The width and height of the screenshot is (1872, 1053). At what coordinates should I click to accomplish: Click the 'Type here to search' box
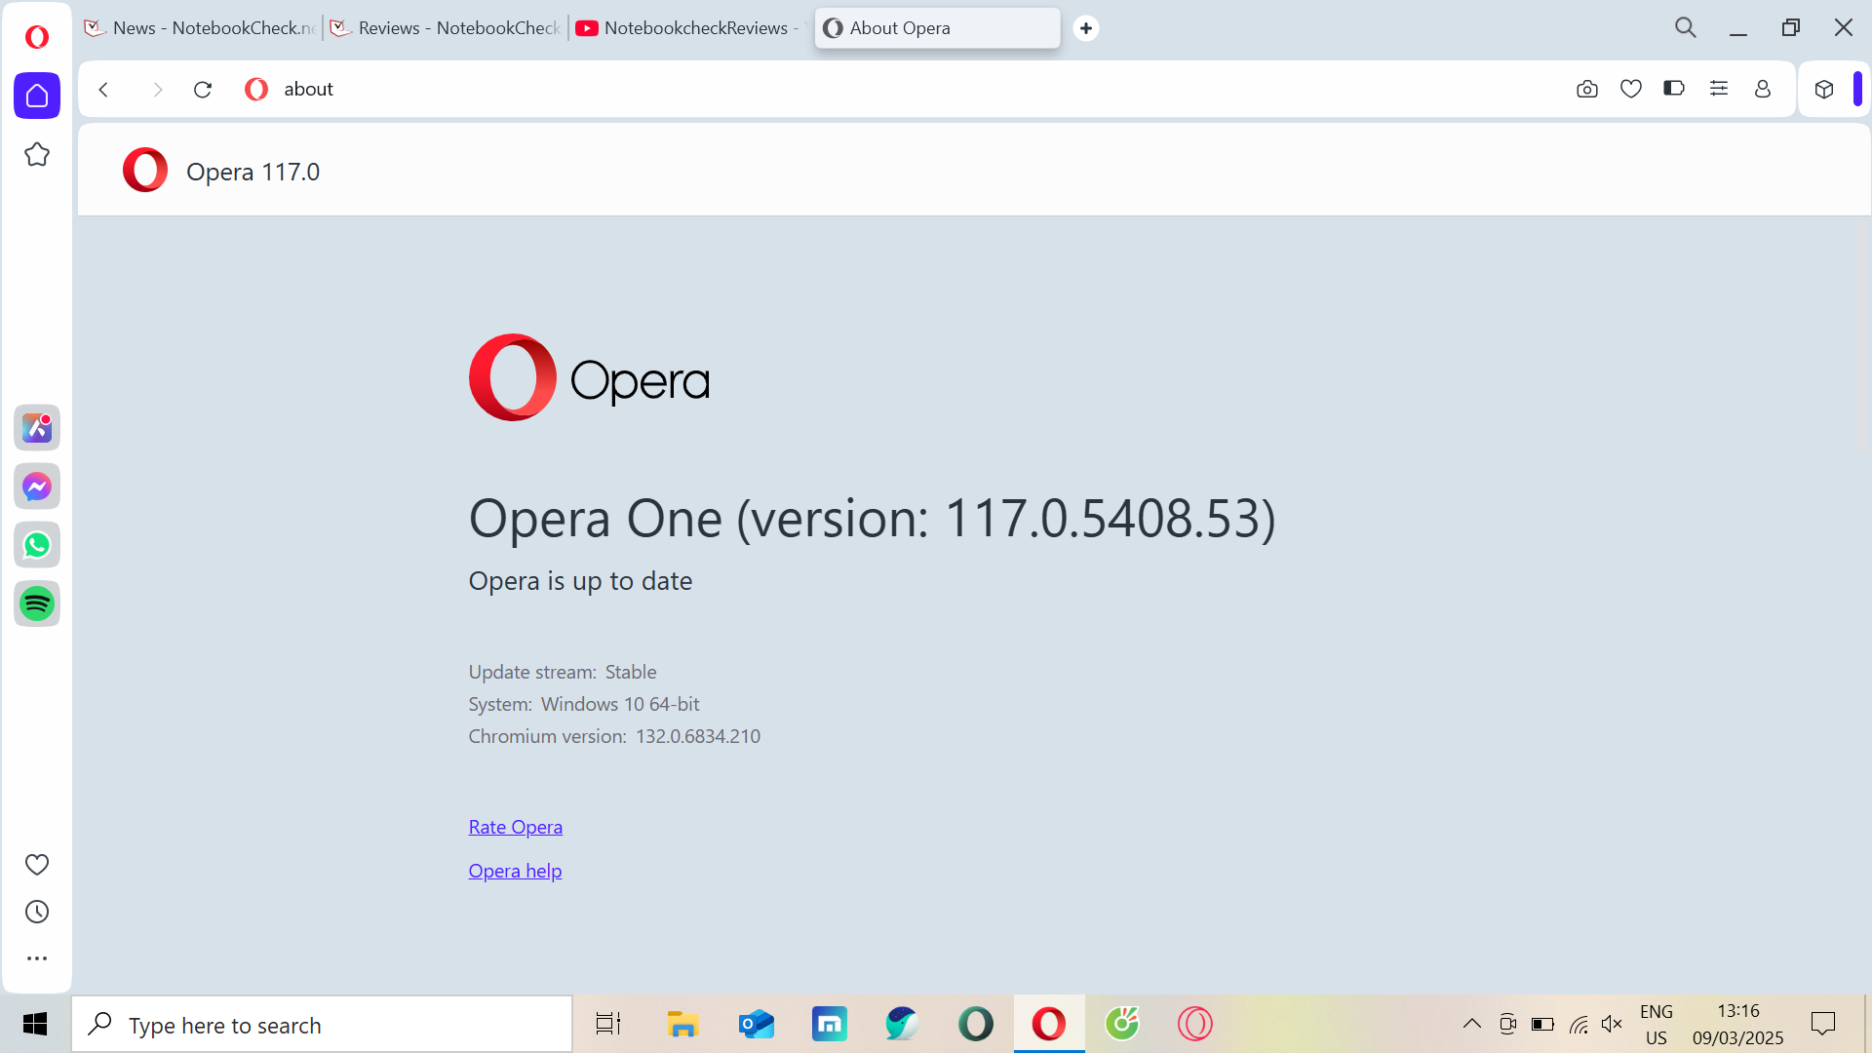(322, 1025)
